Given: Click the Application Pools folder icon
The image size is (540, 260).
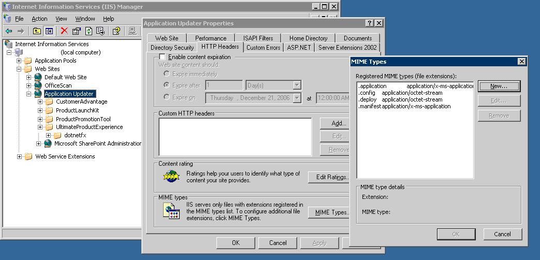Looking at the screenshot, I should pos(28,61).
